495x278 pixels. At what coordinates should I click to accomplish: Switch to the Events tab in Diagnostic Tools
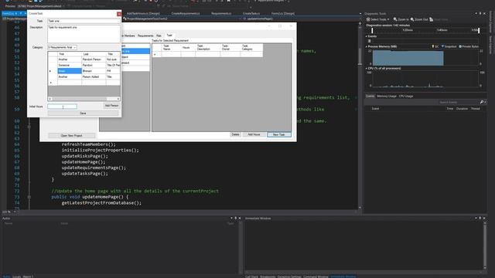click(x=370, y=96)
